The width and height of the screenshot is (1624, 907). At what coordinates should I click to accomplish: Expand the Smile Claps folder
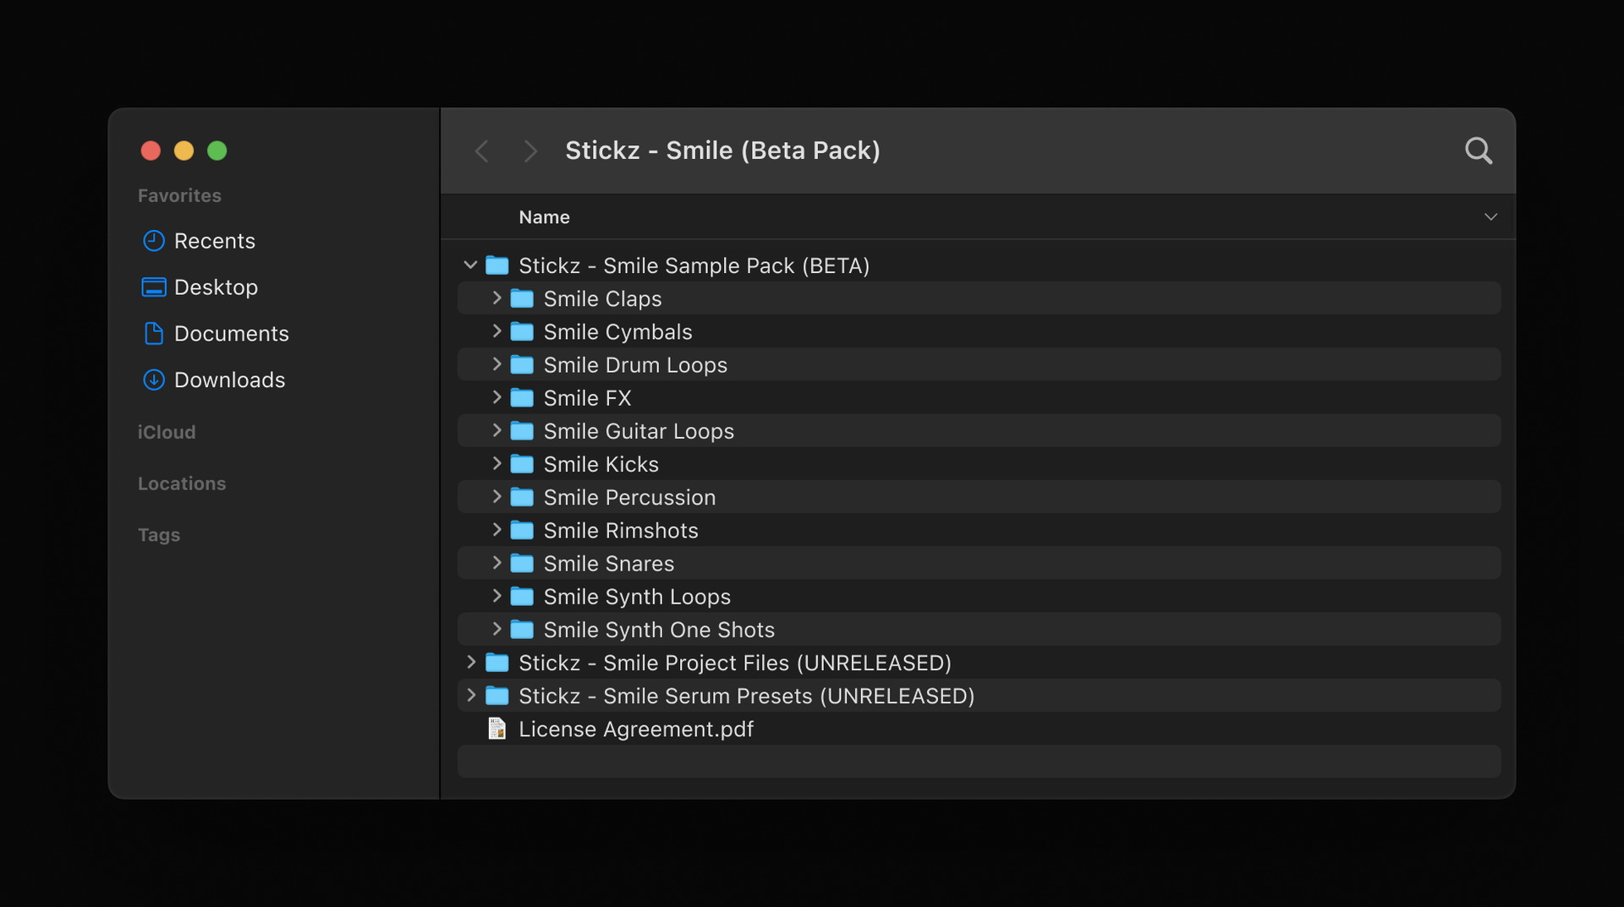[x=497, y=298]
